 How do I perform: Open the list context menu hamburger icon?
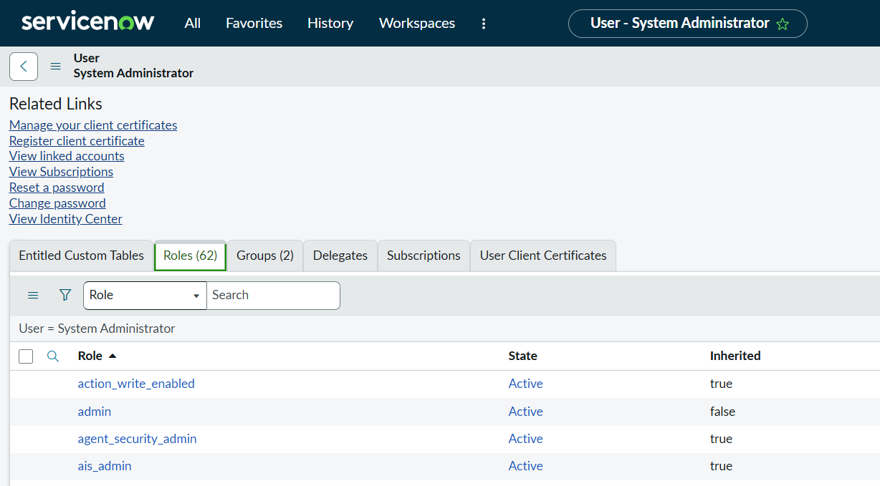[33, 294]
